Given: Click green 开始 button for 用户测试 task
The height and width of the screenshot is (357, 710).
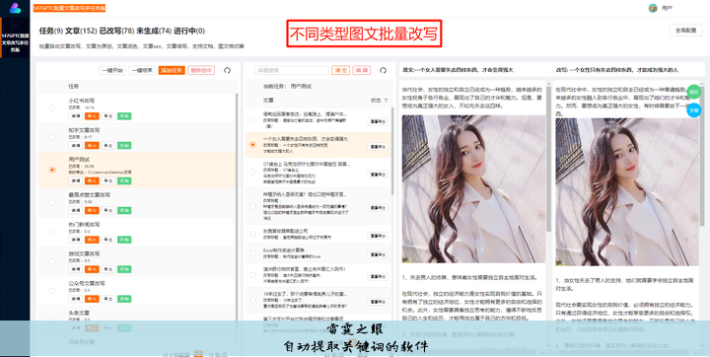Looking at the screenshot, I should [124, 180].
